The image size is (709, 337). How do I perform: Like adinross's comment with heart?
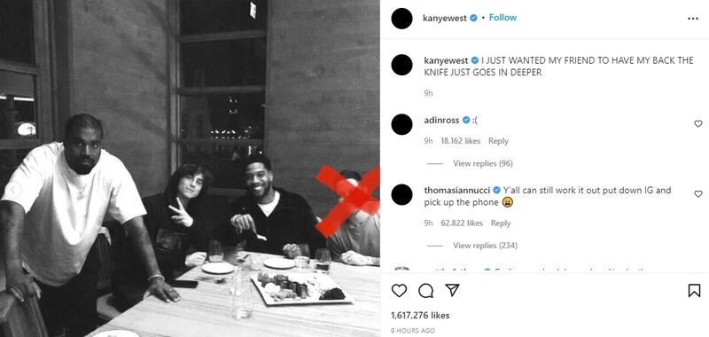point(698,123)
